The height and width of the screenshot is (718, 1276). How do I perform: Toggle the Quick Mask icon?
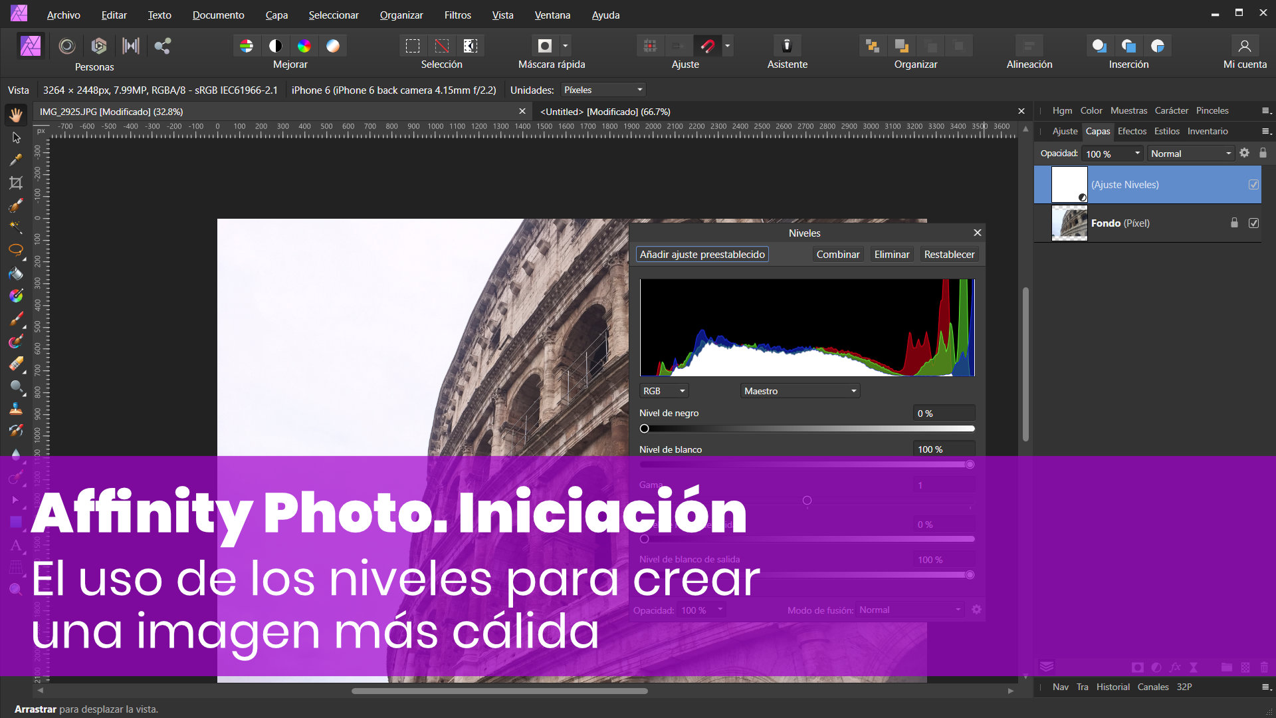coord(545,46)
